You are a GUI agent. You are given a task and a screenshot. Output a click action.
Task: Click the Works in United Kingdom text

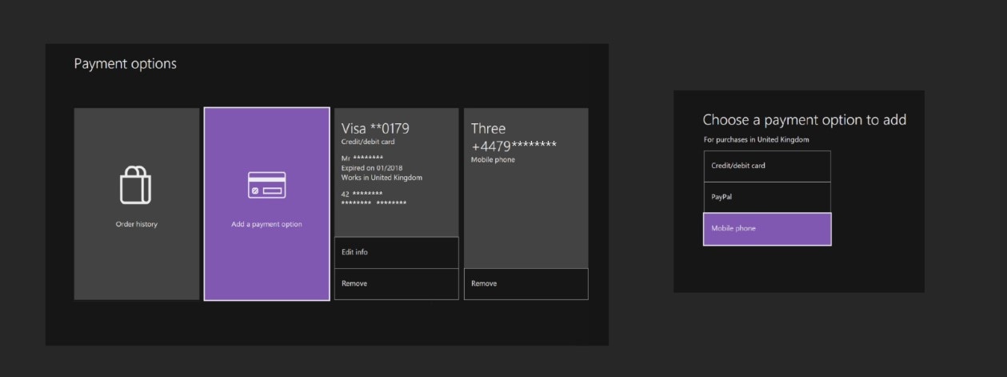(x=382, y=178)
